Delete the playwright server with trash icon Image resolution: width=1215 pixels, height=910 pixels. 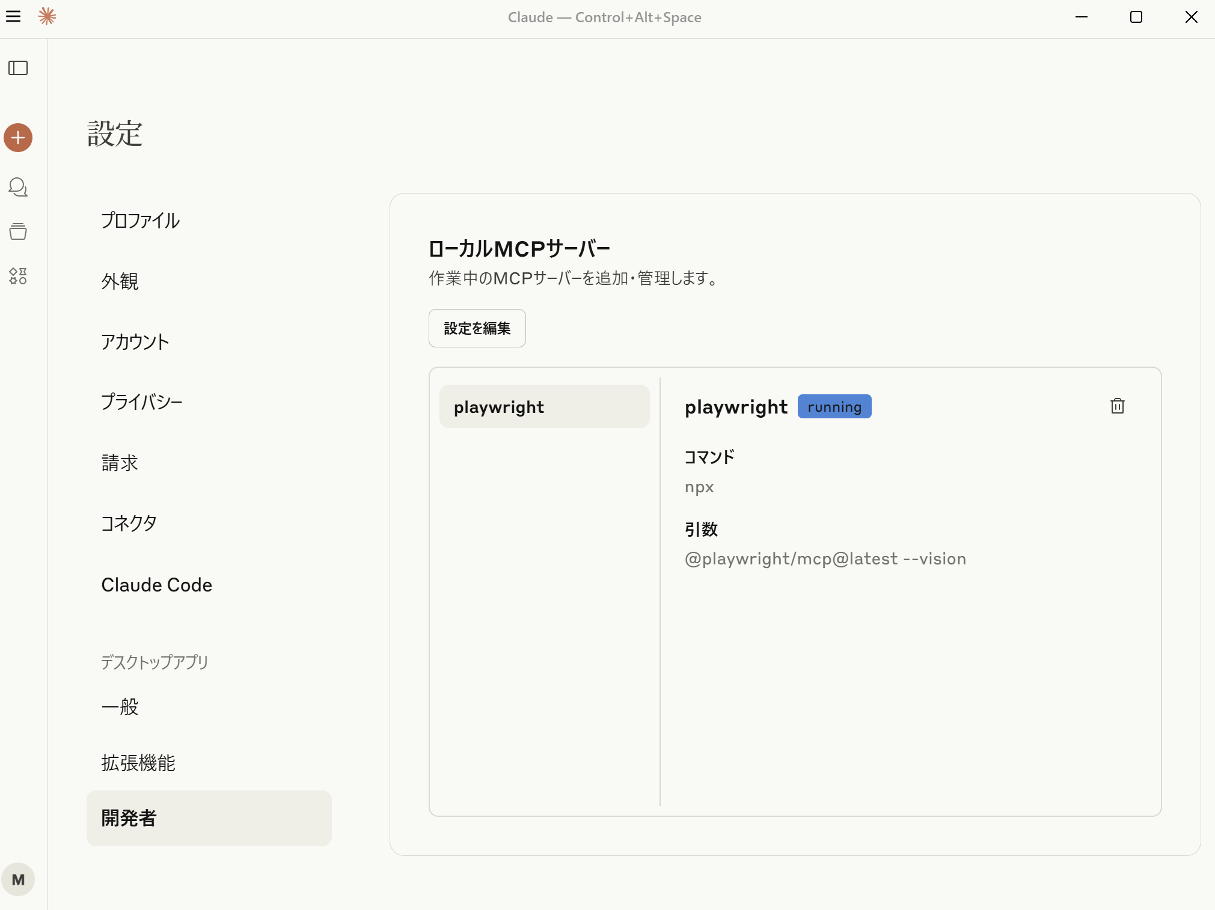(1118, 406)
